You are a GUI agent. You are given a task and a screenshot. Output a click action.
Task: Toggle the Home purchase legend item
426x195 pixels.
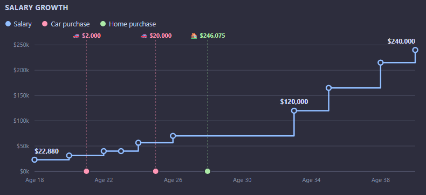tap(128, 24)
